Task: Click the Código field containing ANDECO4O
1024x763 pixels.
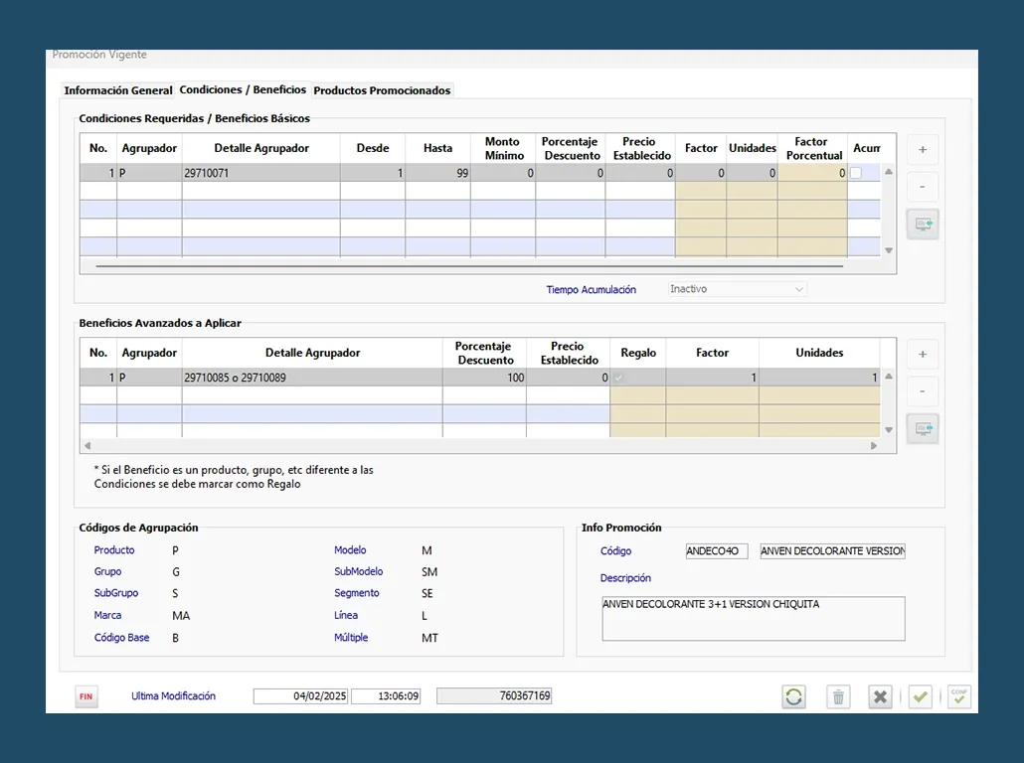Action: 717,551
